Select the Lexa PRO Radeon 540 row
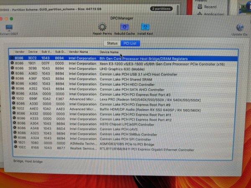Viewport: 251px width, 188px height. (x=123, y=99)
